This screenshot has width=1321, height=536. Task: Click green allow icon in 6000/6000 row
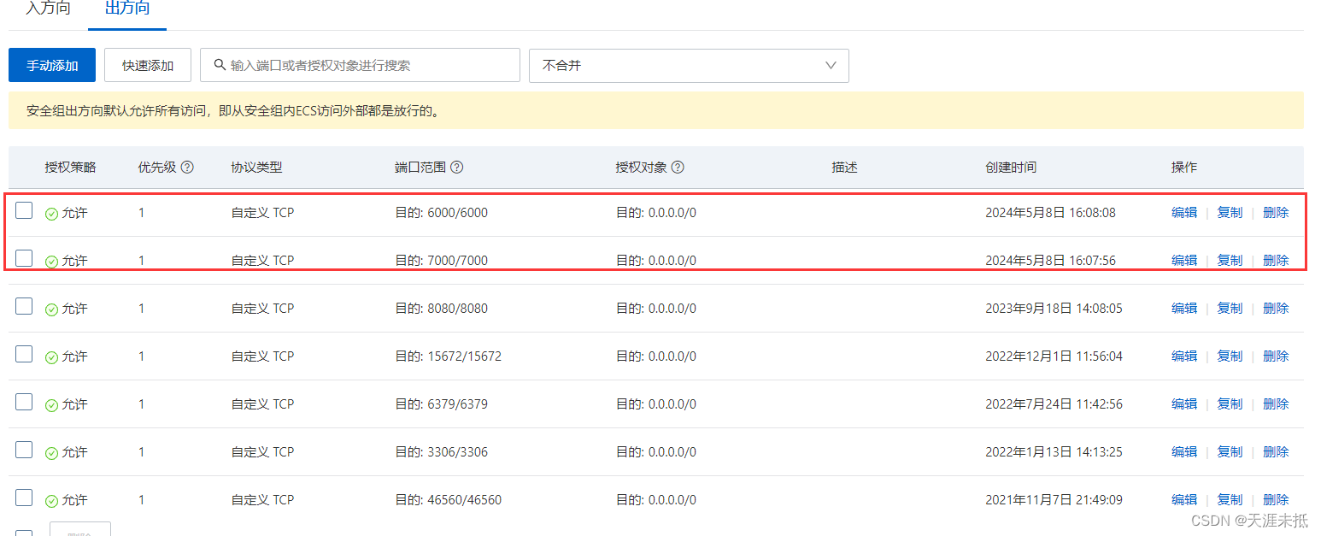coord(51,214)
